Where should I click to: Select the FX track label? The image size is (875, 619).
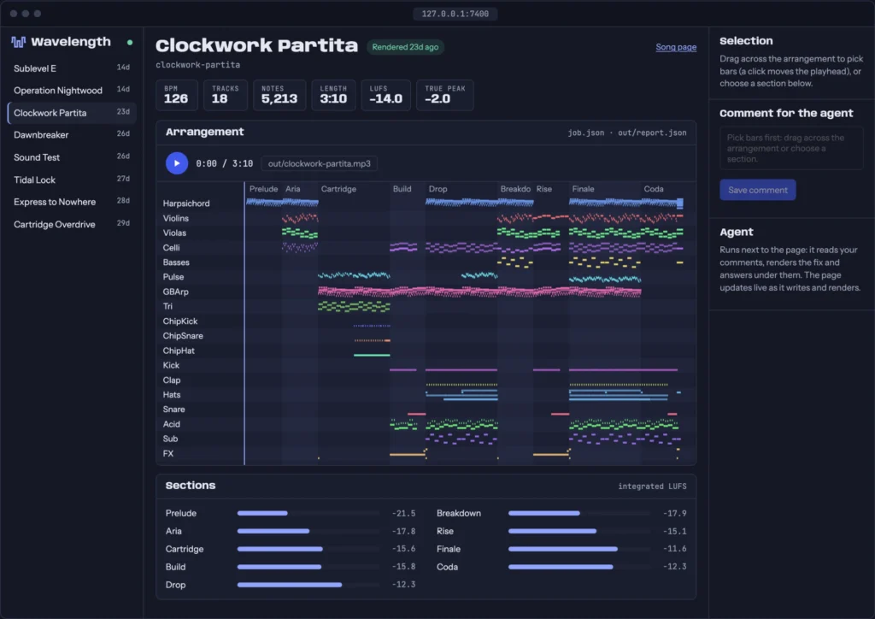coord(168,454)
